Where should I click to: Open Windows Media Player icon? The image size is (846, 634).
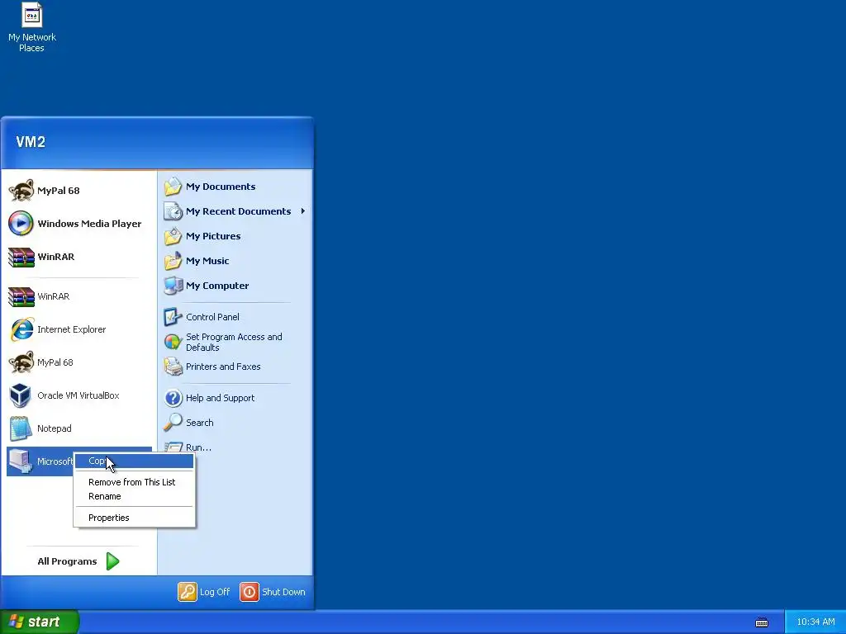pyautogui.click(x=21, y=224)
